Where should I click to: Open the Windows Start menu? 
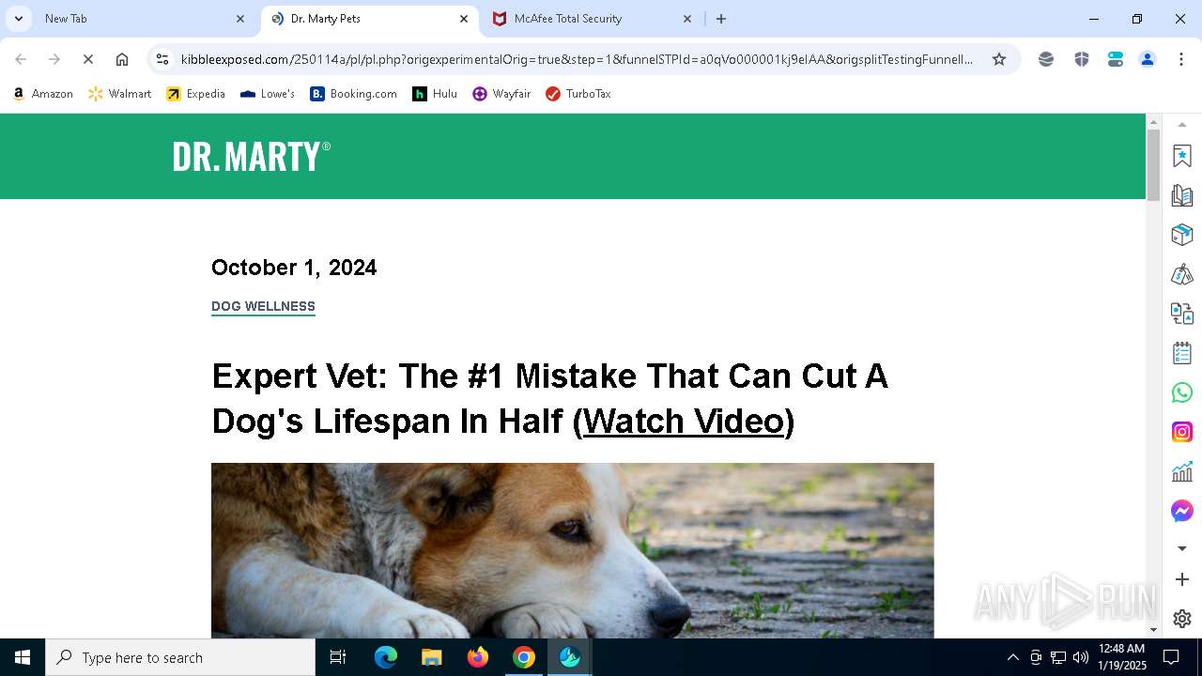click(23, 657)
